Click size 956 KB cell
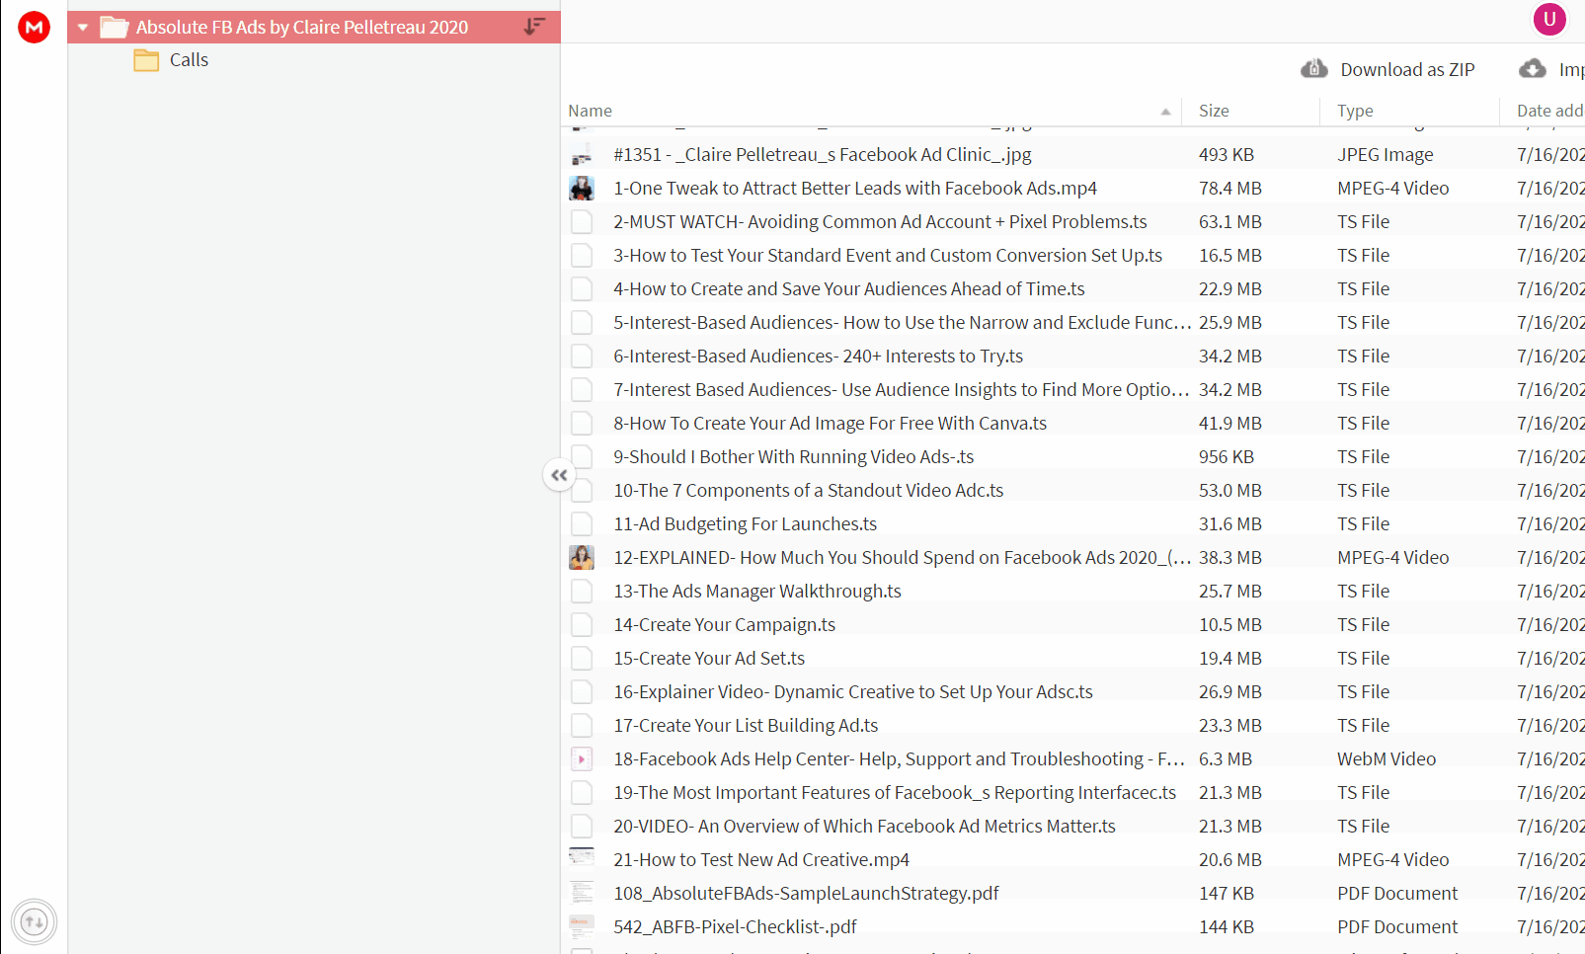The height and width of the screenshot is (954, 1585). point(1227,457)
